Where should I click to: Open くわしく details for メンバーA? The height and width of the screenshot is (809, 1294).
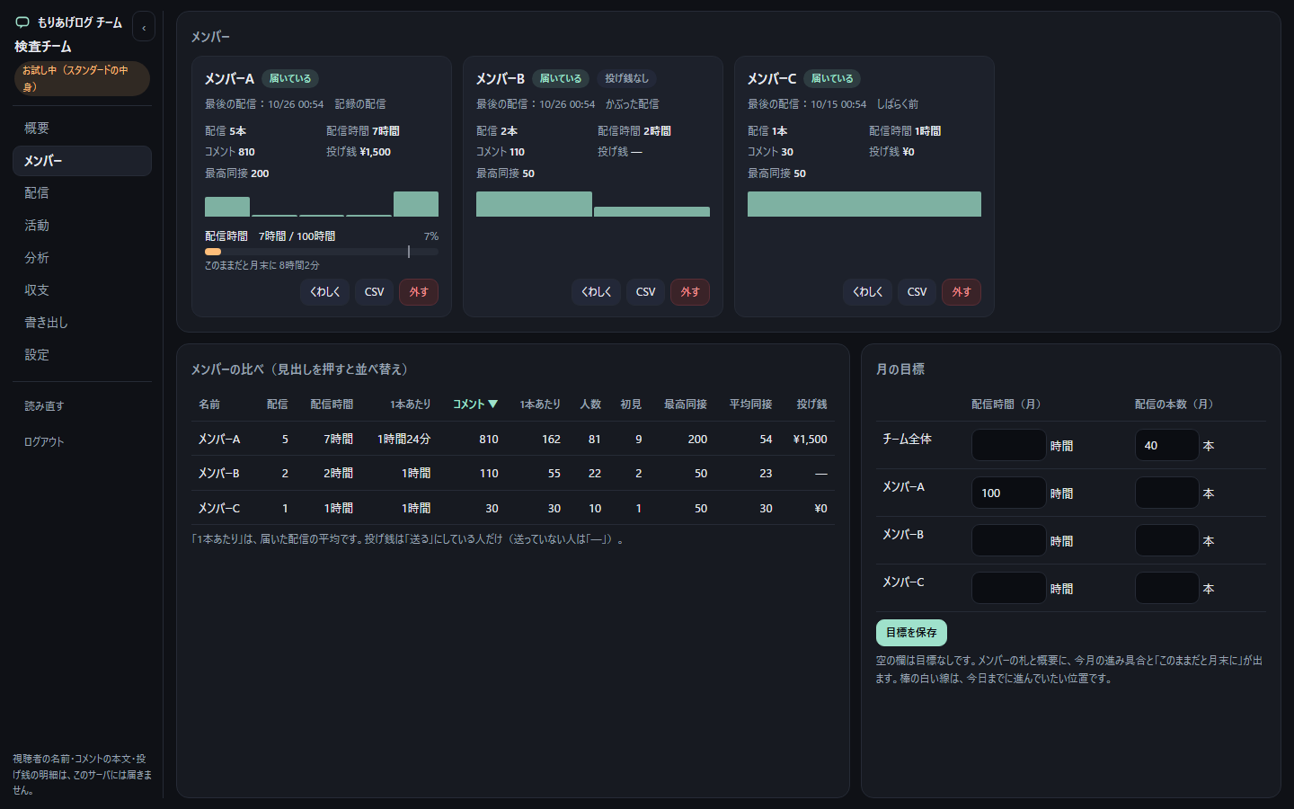click(325, 292)
